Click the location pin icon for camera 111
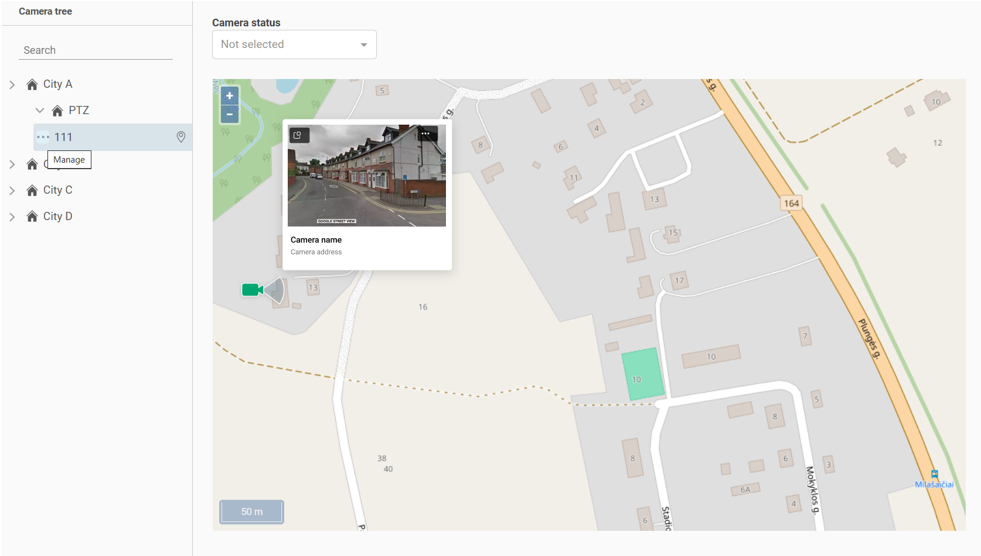The height and width of the screenshot is (556, 981). tap(181, 137)
